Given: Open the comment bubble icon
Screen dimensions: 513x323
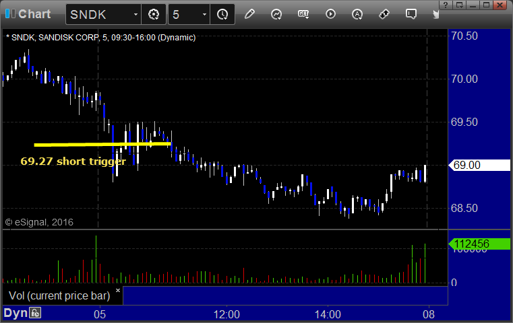Looking at the screenshot, I should (x=411, y=14).
